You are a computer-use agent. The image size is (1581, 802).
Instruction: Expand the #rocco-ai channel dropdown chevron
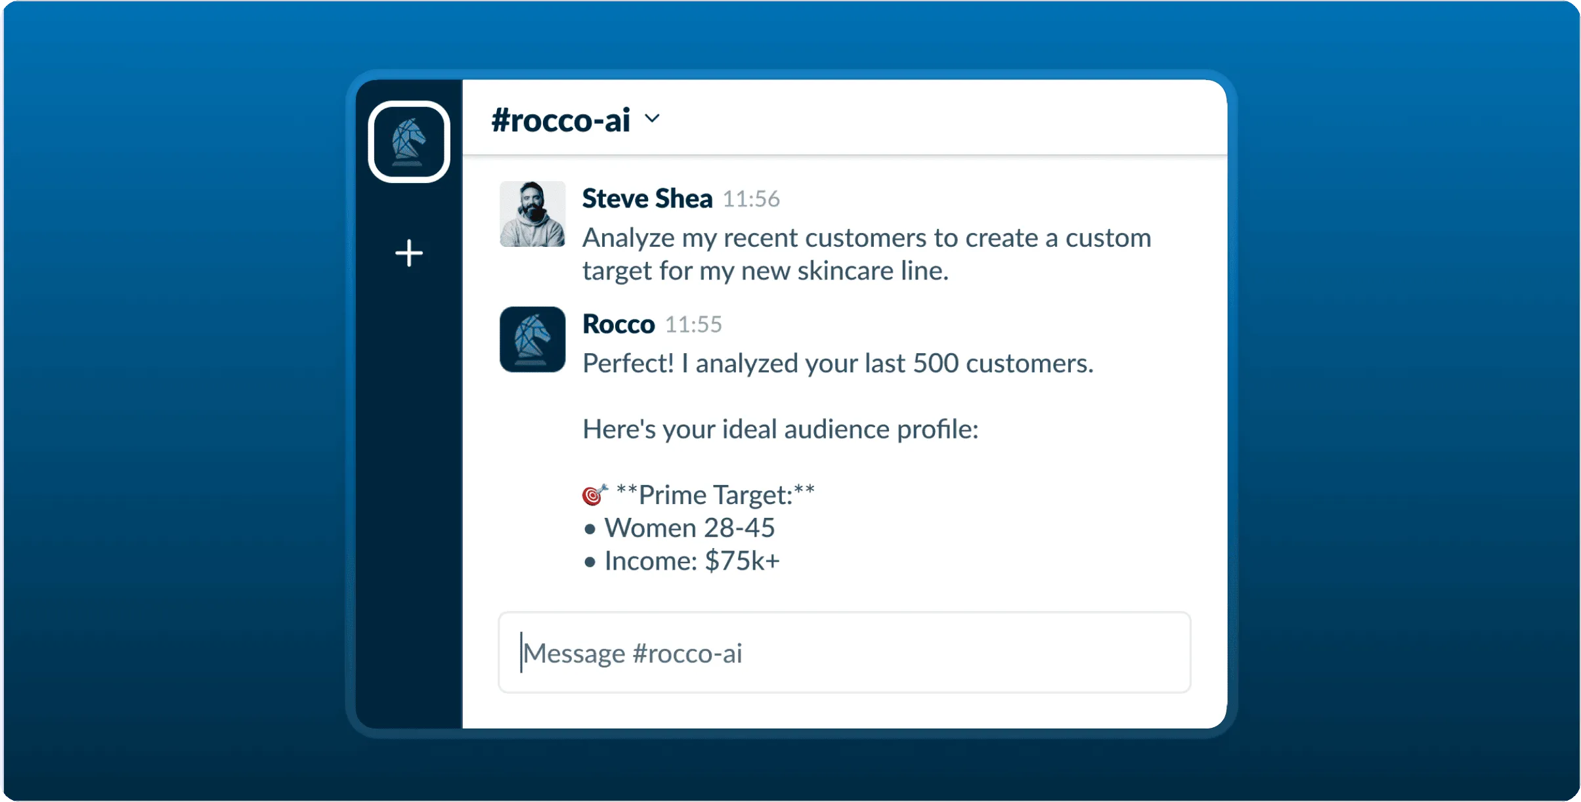[652, 119]
